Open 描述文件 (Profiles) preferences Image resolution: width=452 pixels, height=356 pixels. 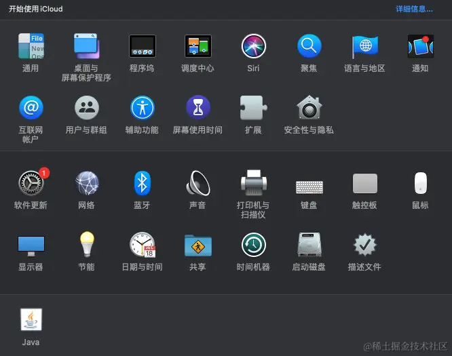pos(364,245)
